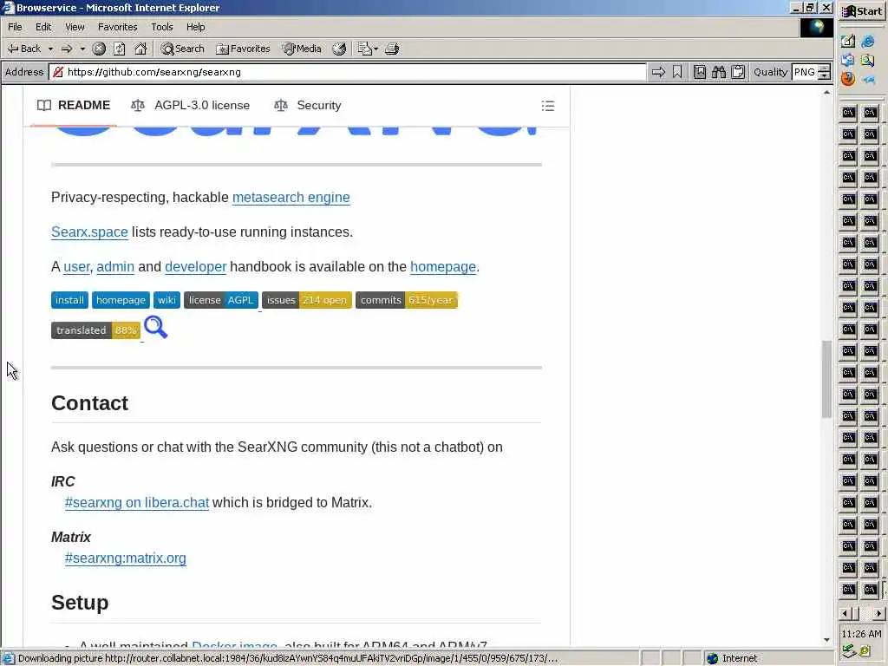Click the page scrollbar up arrow
888x666 pixels.
(x=826, y=92)
